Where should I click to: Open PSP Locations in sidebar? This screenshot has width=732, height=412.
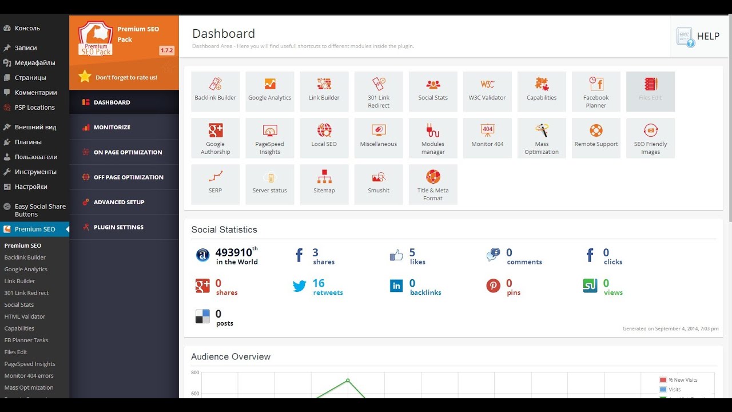[x=34, y=108]
